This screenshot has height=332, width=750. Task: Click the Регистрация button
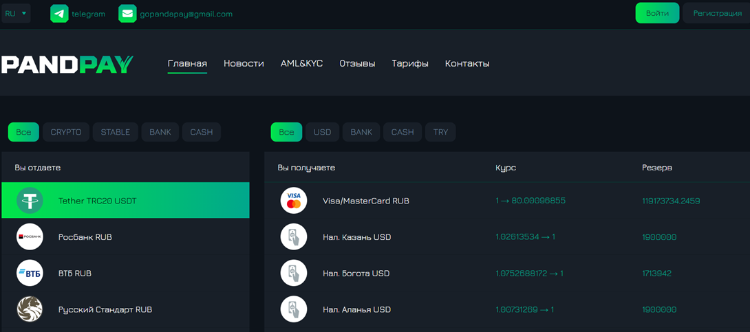coord(717,13)
